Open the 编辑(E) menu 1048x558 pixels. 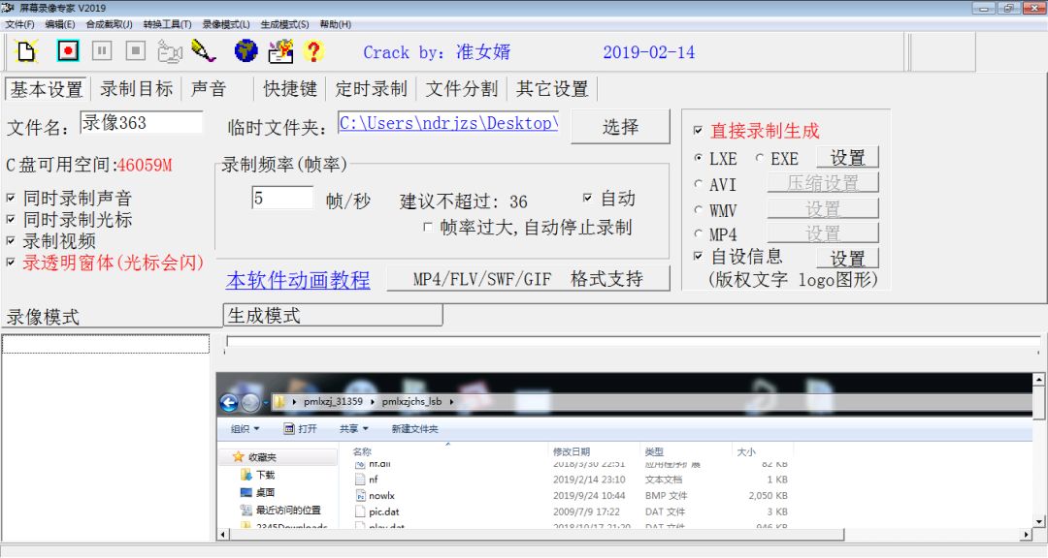pyautogui.click(x=60, y=24)
